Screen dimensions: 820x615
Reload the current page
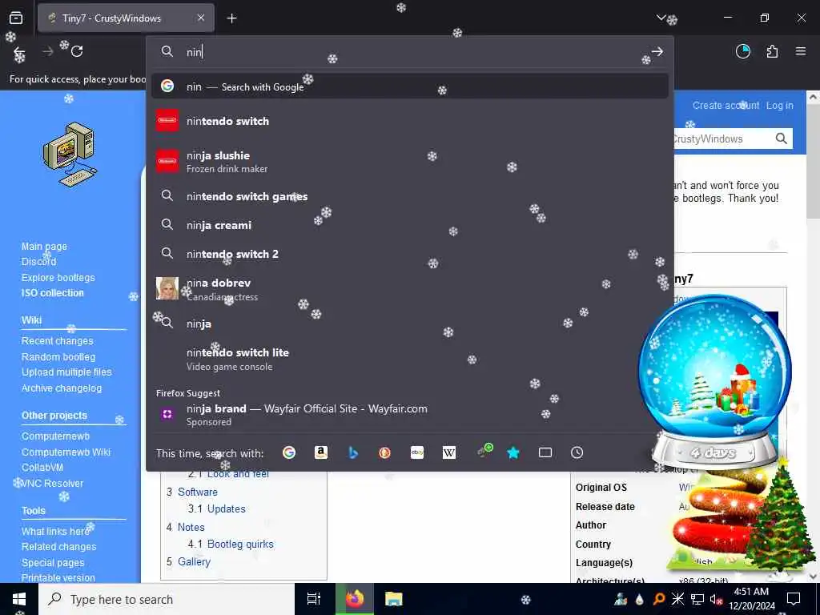[77, 51]
